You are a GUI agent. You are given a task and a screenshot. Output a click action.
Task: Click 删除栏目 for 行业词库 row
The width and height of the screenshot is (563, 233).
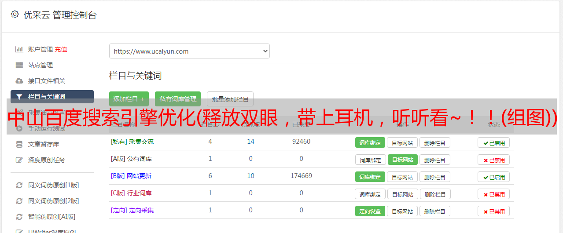tap(435, 194)
